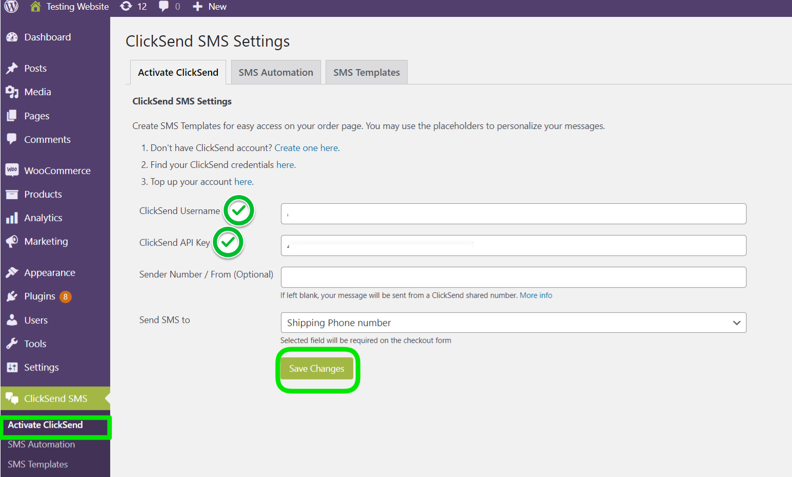
Task: Click the Tools wrench icon
Action: coord(12,343)
